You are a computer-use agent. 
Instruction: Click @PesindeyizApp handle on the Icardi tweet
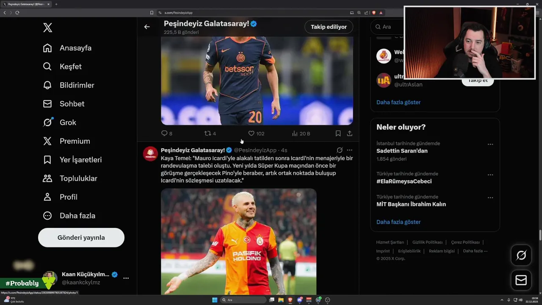pyautogui.click(x=255, y=150)
